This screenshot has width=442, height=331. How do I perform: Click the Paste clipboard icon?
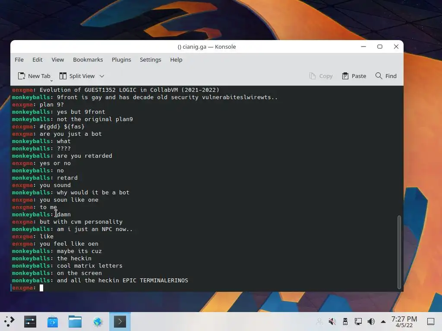[x=345, y=76]
